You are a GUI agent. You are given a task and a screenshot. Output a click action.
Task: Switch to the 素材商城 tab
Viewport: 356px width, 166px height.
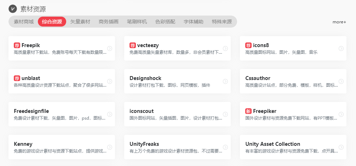pyautogui.click(x=24, y=22)
